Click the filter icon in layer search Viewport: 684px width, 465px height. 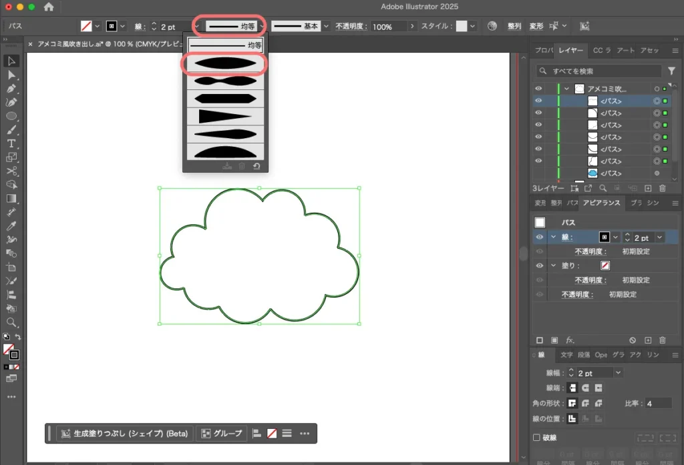tap(671, 71)
